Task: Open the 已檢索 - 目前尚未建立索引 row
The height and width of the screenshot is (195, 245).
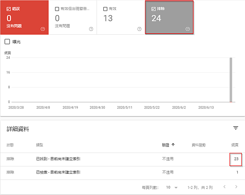Action: pyautogui.click(x=58, y=173)
